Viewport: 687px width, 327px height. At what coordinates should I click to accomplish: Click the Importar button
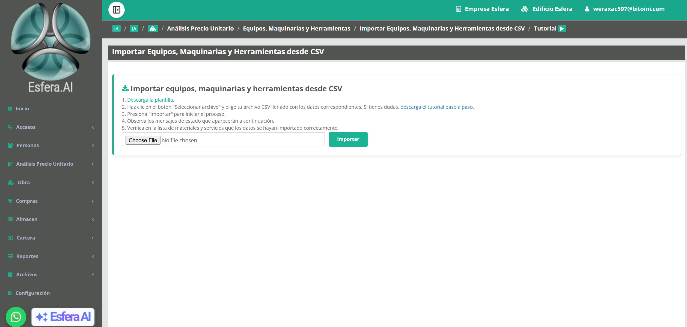(x=348, y=139)
